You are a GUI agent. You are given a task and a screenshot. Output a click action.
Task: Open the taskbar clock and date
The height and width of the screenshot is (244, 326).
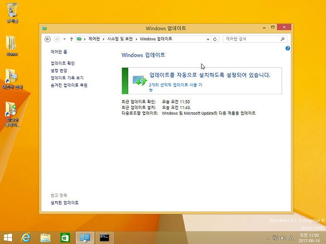coord(309,238)
